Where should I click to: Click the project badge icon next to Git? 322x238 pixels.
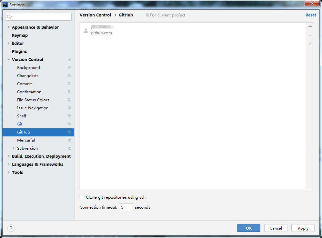tap(69, 124)
